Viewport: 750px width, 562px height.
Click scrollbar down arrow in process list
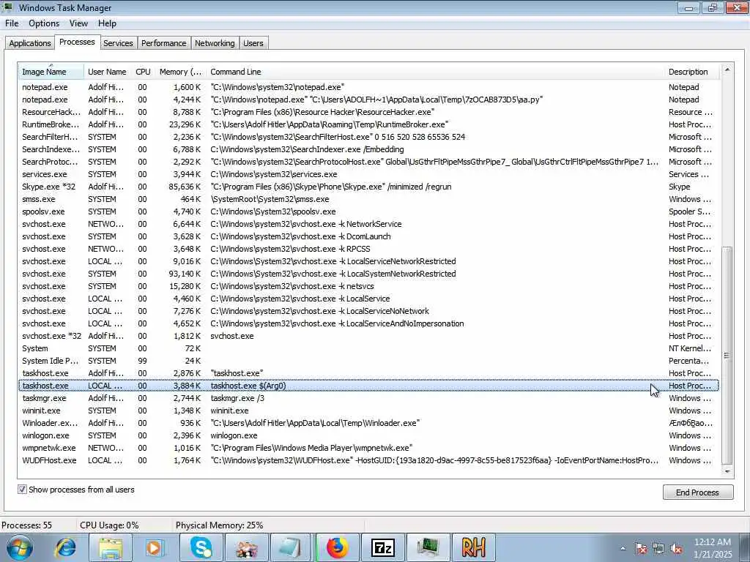point(727,471)
